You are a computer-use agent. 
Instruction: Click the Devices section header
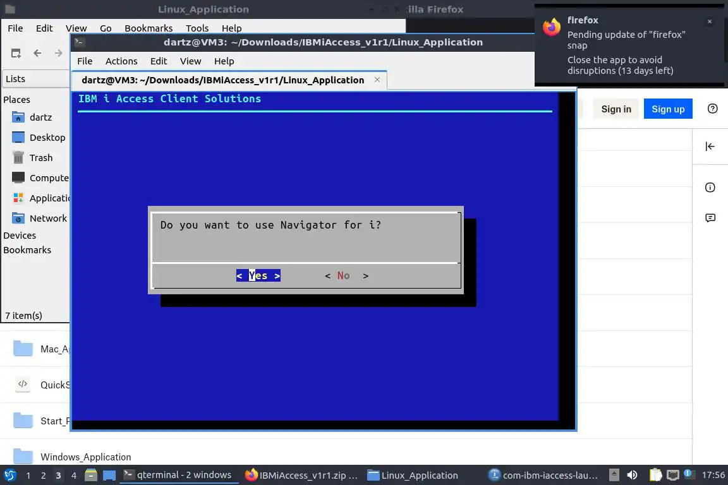[x=20, y=236]
